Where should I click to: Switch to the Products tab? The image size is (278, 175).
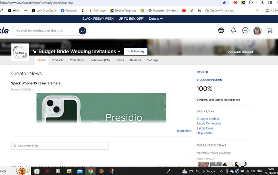(58, 60)
